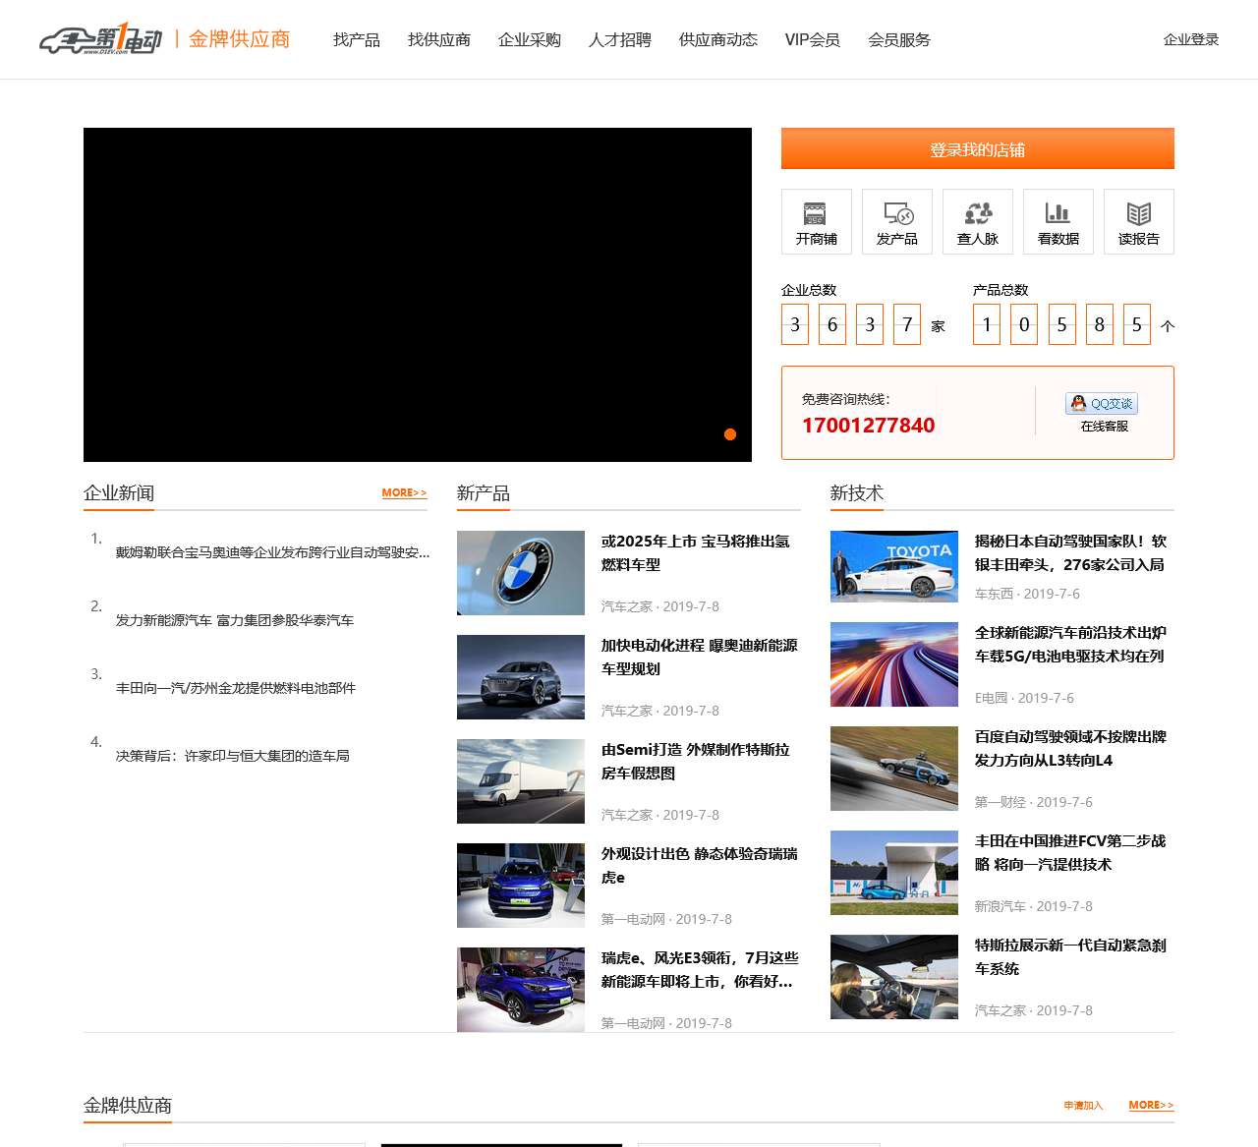This screenshot has width=1258, height=1147.
Task: Click the 申请加入 link
Action: 1083,1105
